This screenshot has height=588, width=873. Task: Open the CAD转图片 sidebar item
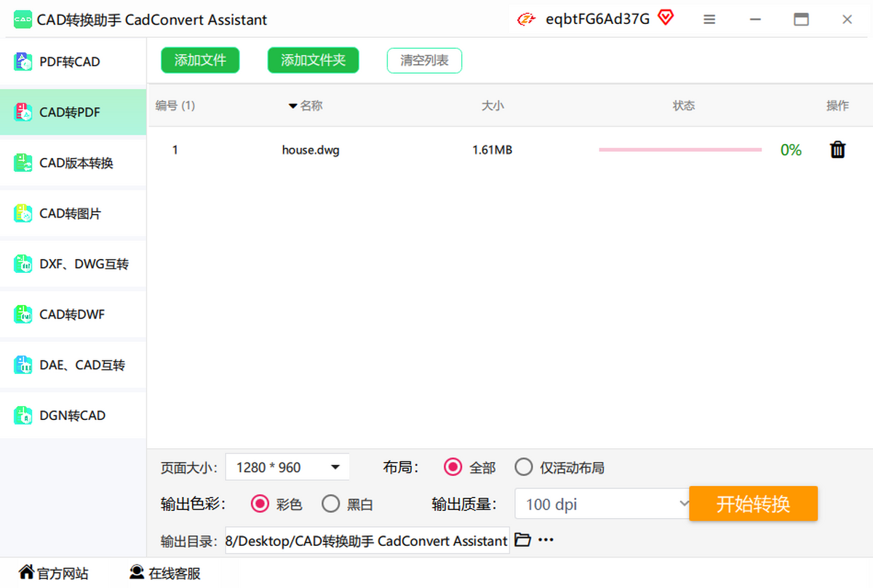70,214
